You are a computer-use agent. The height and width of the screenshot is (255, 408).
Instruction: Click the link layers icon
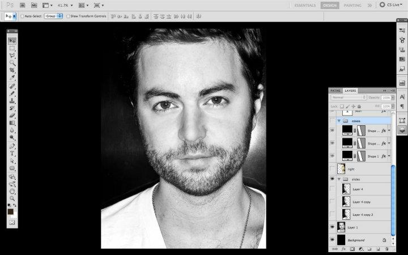[335, 249]
